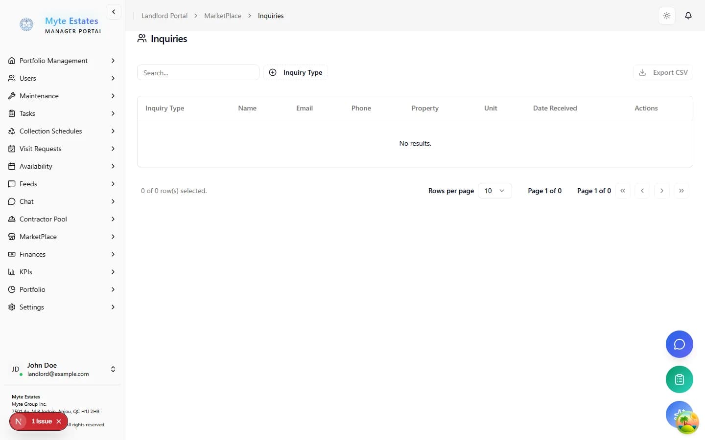Open the MarketPlace menu item

coord(62,237)
